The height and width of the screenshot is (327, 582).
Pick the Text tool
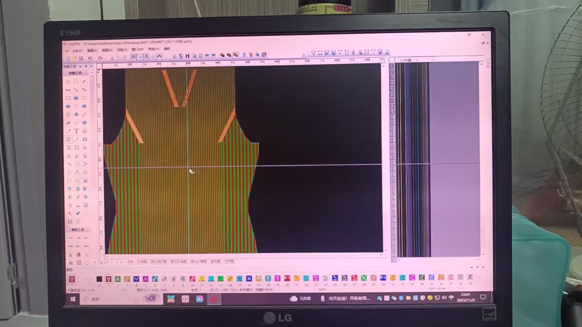click(76, 131)
